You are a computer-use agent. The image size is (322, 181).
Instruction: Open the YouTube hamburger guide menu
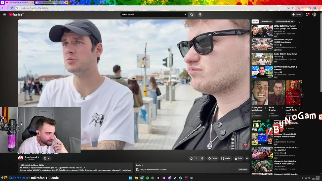coord(4,14)
